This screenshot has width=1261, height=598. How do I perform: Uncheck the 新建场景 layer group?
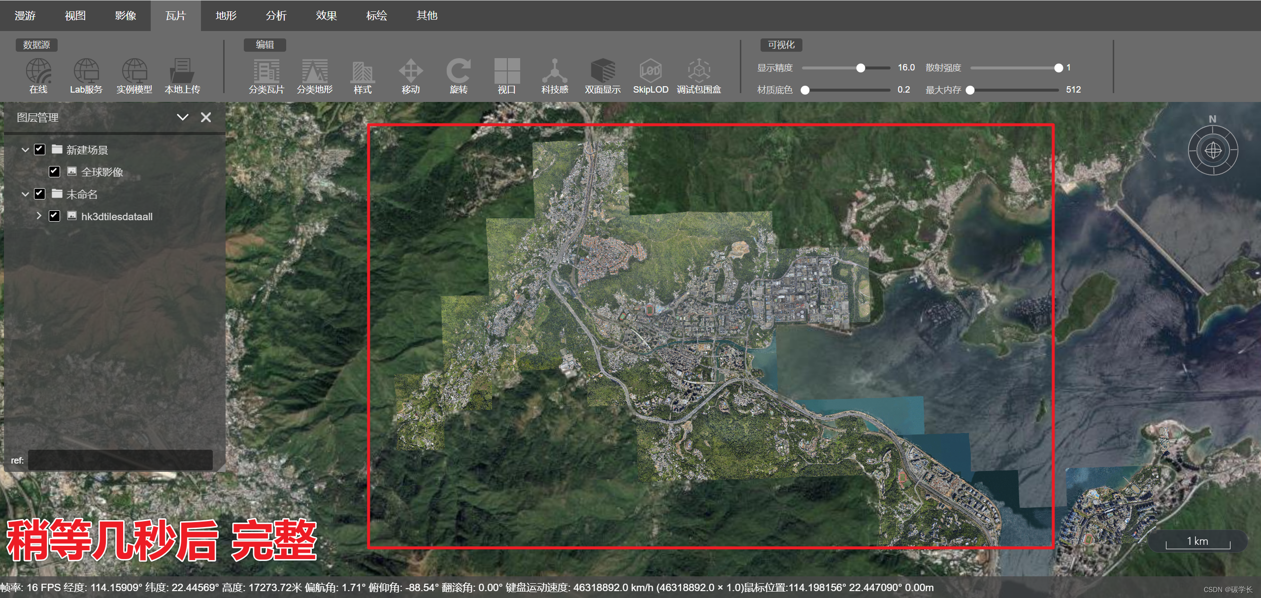[40, 149]
